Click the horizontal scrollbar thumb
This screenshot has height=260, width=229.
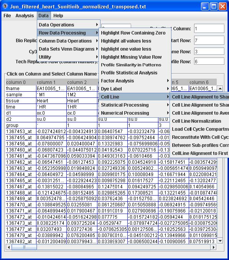24,247
